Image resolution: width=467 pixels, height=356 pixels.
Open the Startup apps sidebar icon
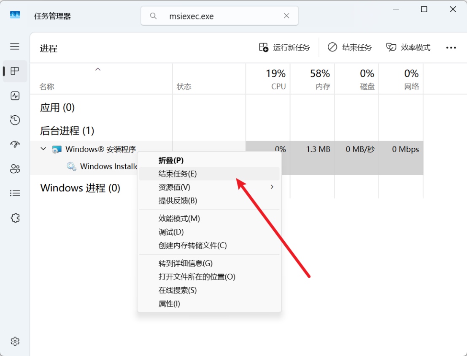tap(15, 144)
